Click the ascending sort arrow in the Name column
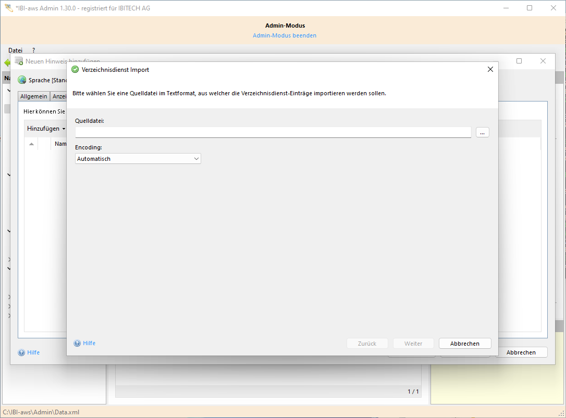Screen dimensions: 566x418 click(31, 143)
